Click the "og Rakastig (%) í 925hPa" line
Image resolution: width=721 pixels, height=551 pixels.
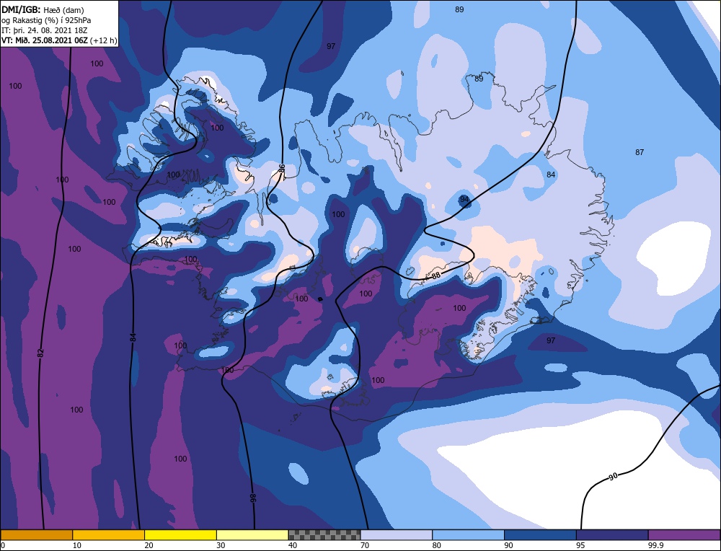pos(46,20)
